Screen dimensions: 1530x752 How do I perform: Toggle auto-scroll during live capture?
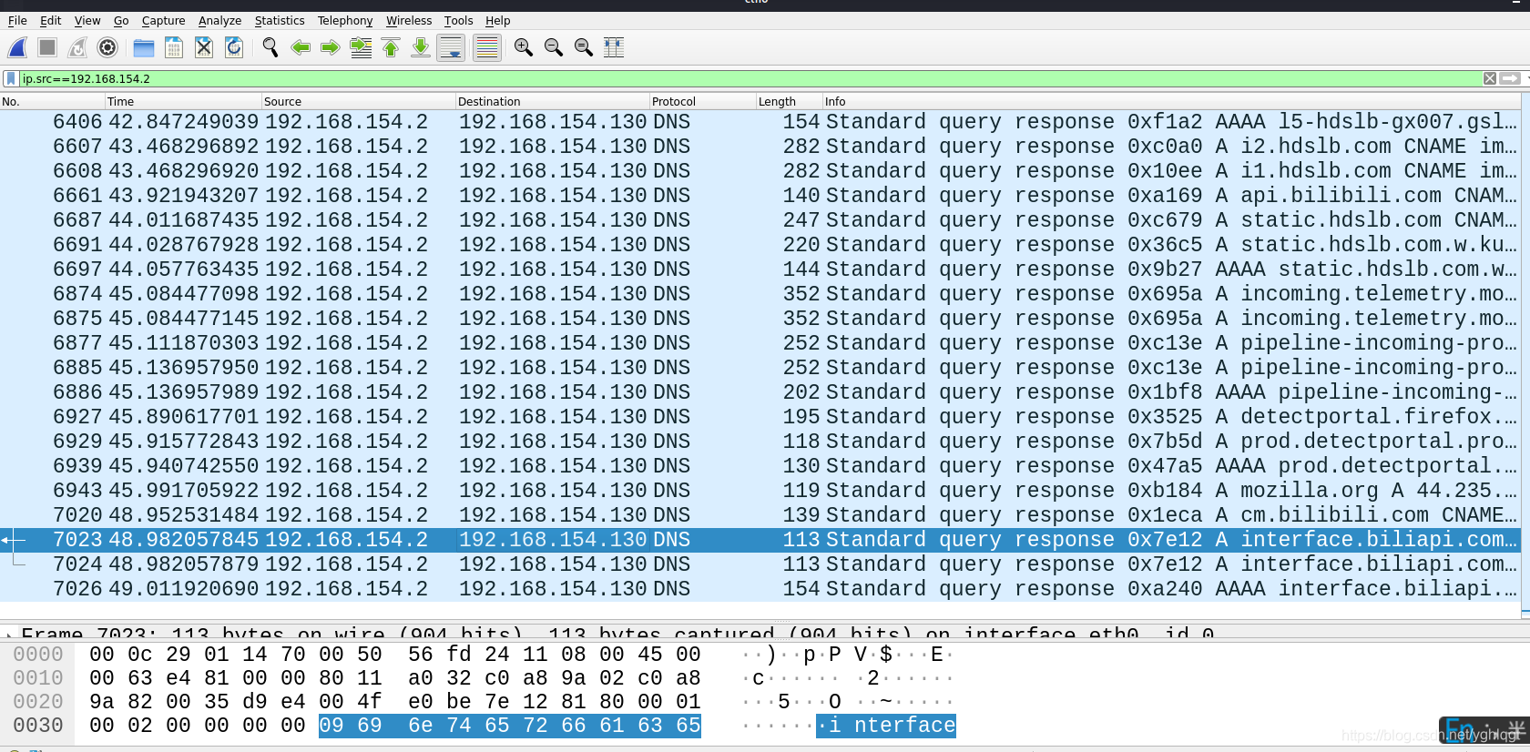(451, 47)
